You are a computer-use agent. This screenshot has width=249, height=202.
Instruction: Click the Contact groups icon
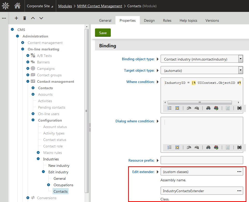33,75
